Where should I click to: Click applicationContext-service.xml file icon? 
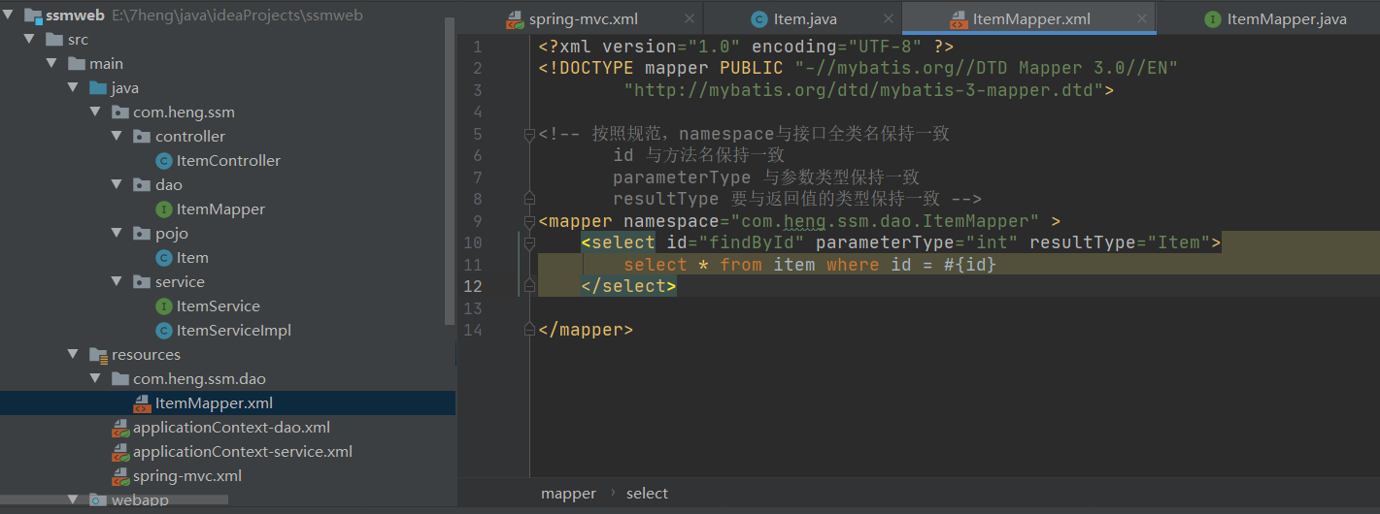(120, 452)
